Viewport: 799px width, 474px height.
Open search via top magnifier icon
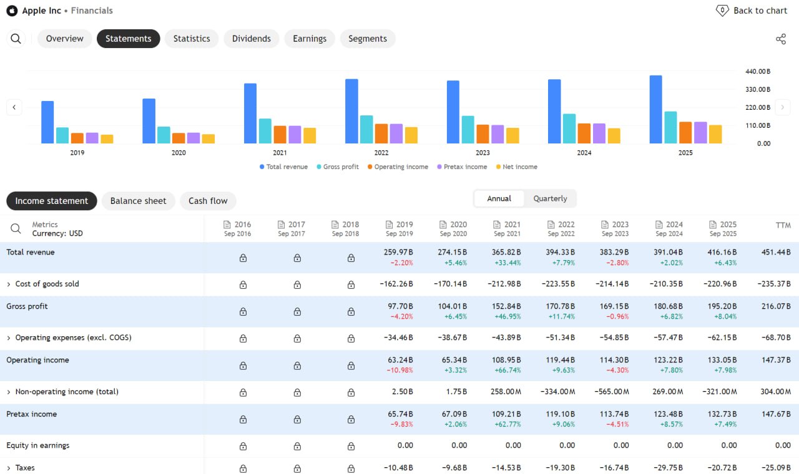[16, 39]
